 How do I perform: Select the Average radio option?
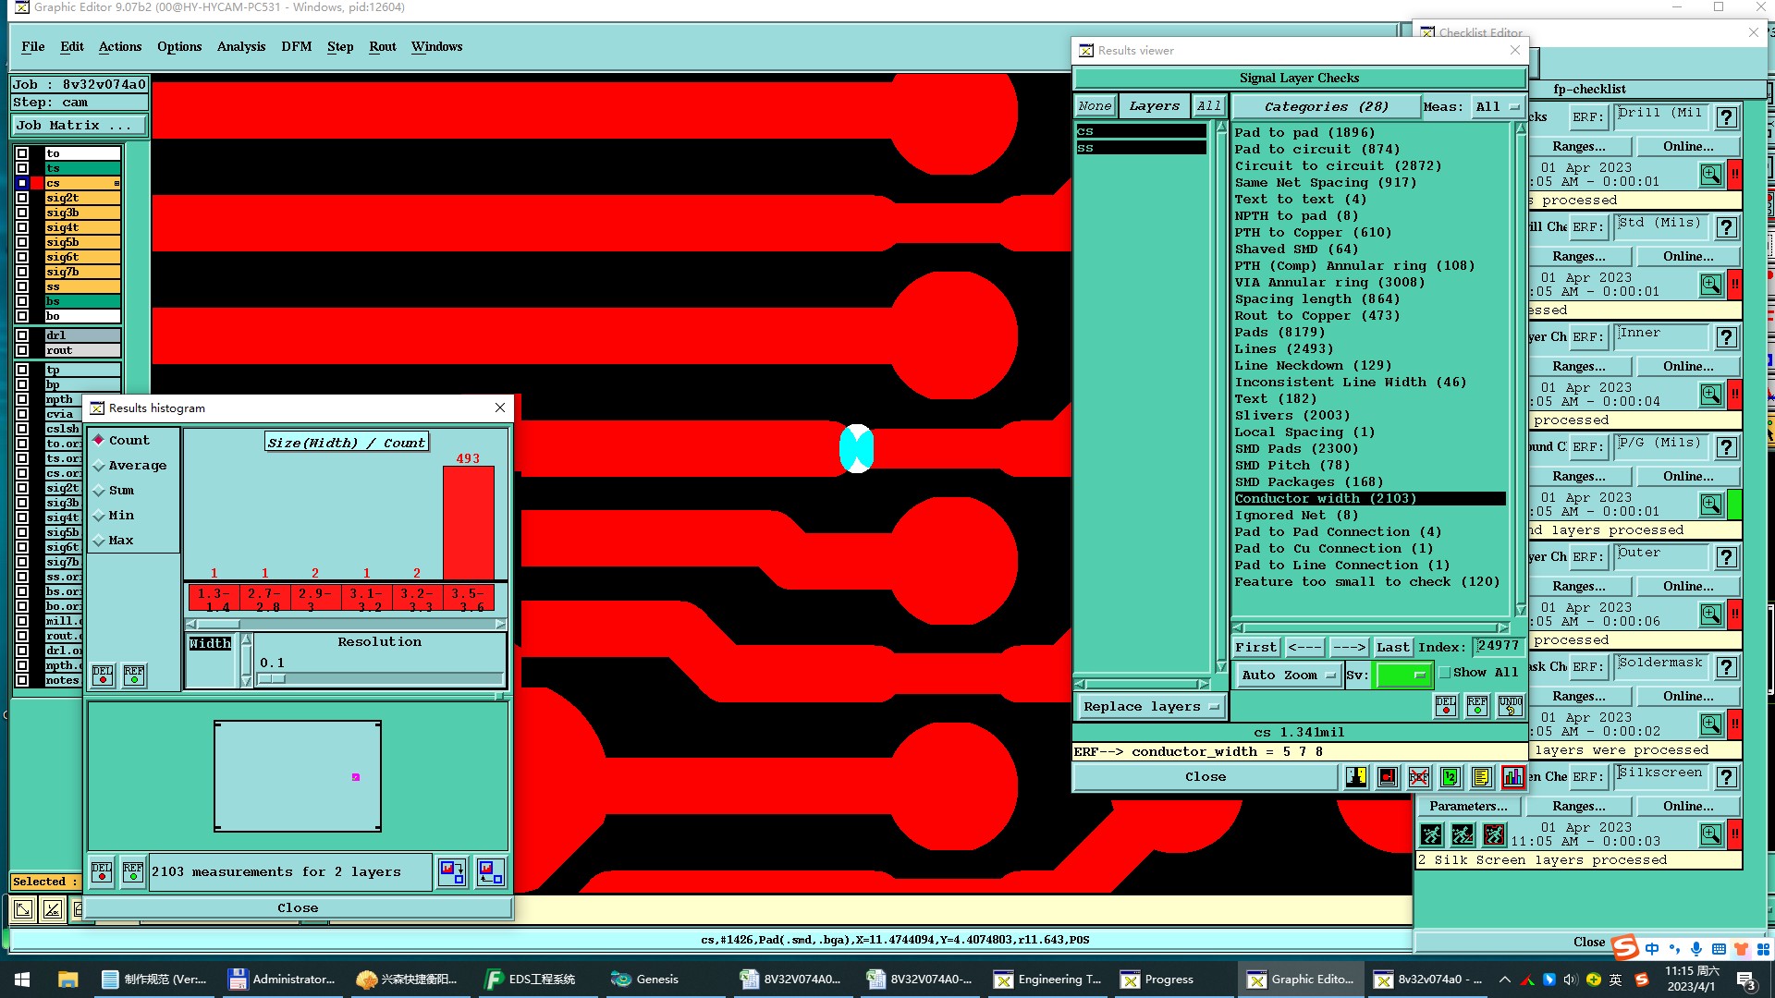click(129, 466)
